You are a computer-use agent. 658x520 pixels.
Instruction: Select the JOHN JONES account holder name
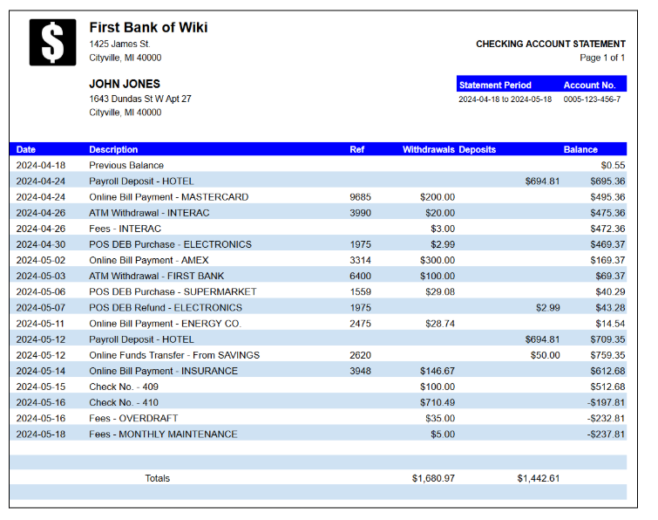click(125, 84)
